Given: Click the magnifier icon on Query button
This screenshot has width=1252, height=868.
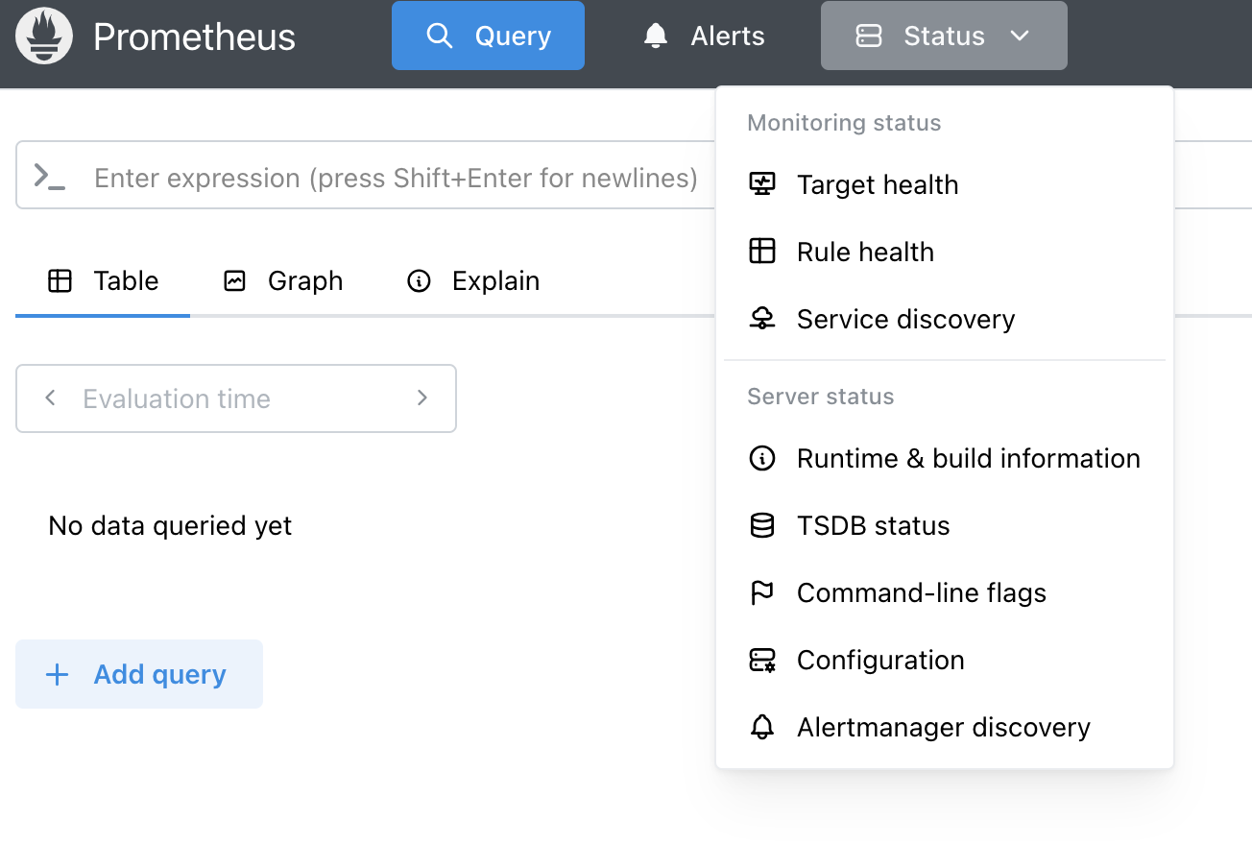Looking at the screenshot, I should (x=439, y=36).
